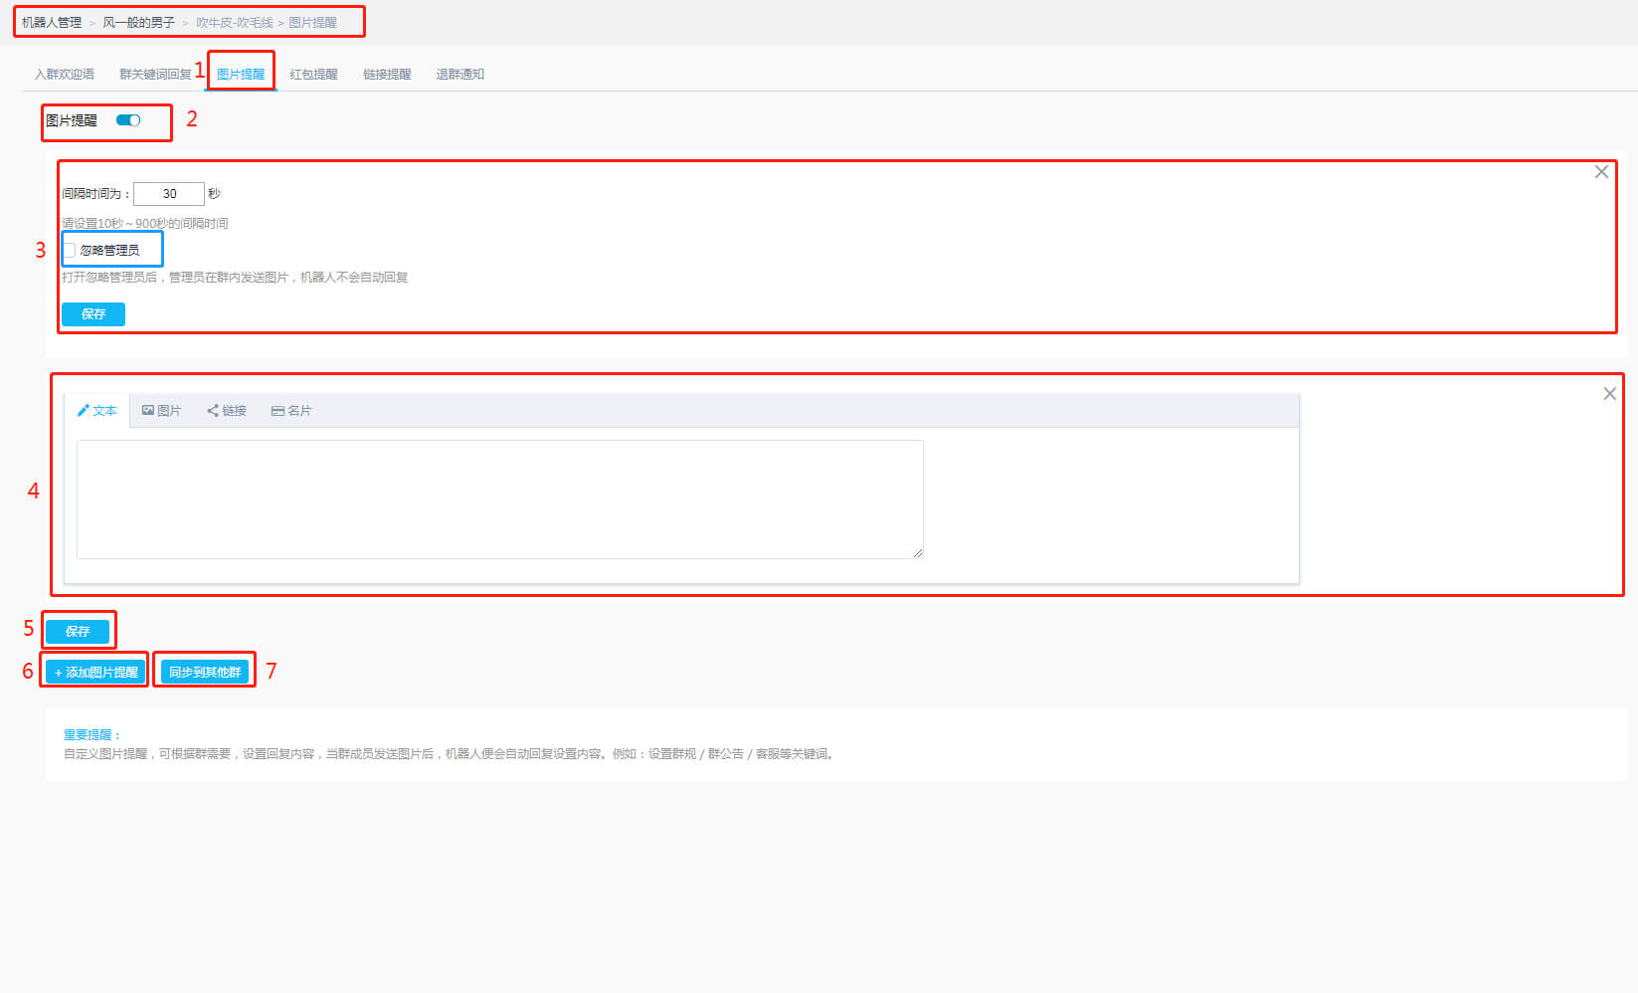
Task: Go to the 红包提醒 tab
Action: [x=313, y=75]
